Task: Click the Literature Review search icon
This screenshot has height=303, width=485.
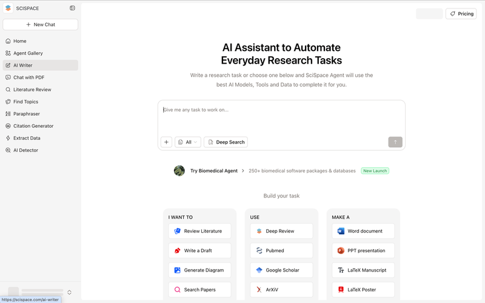Action: click(8, 89)
